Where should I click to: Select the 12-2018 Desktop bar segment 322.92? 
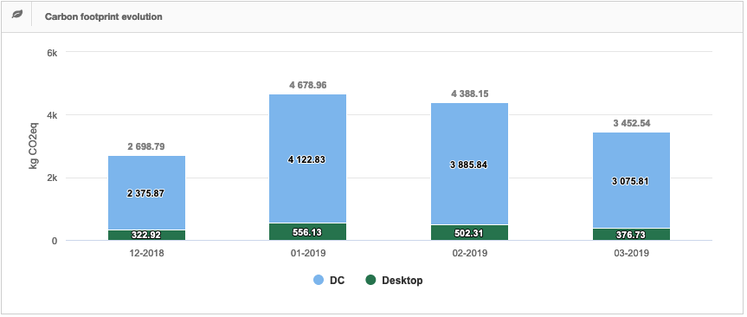pyautogui.click(x=146, y=236)
